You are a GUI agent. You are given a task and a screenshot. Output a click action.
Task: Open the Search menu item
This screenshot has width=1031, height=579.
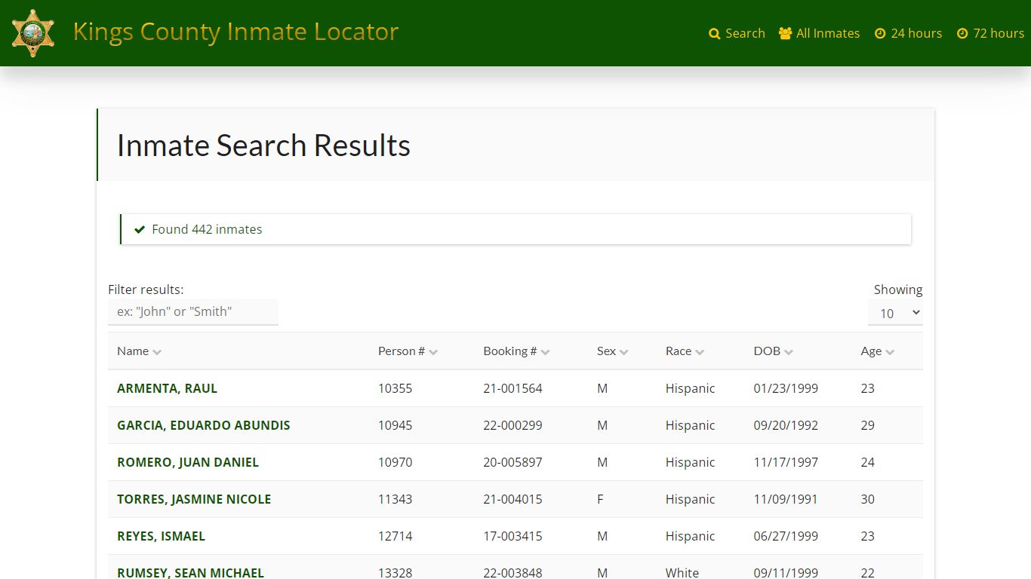pos(737,33)
